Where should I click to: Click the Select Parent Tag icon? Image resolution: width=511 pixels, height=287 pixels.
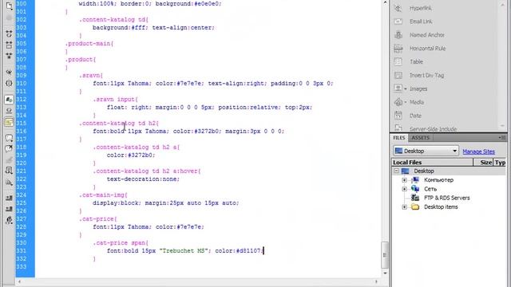coord(9,73)
